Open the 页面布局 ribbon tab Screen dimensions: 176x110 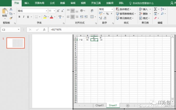[40, 3]
